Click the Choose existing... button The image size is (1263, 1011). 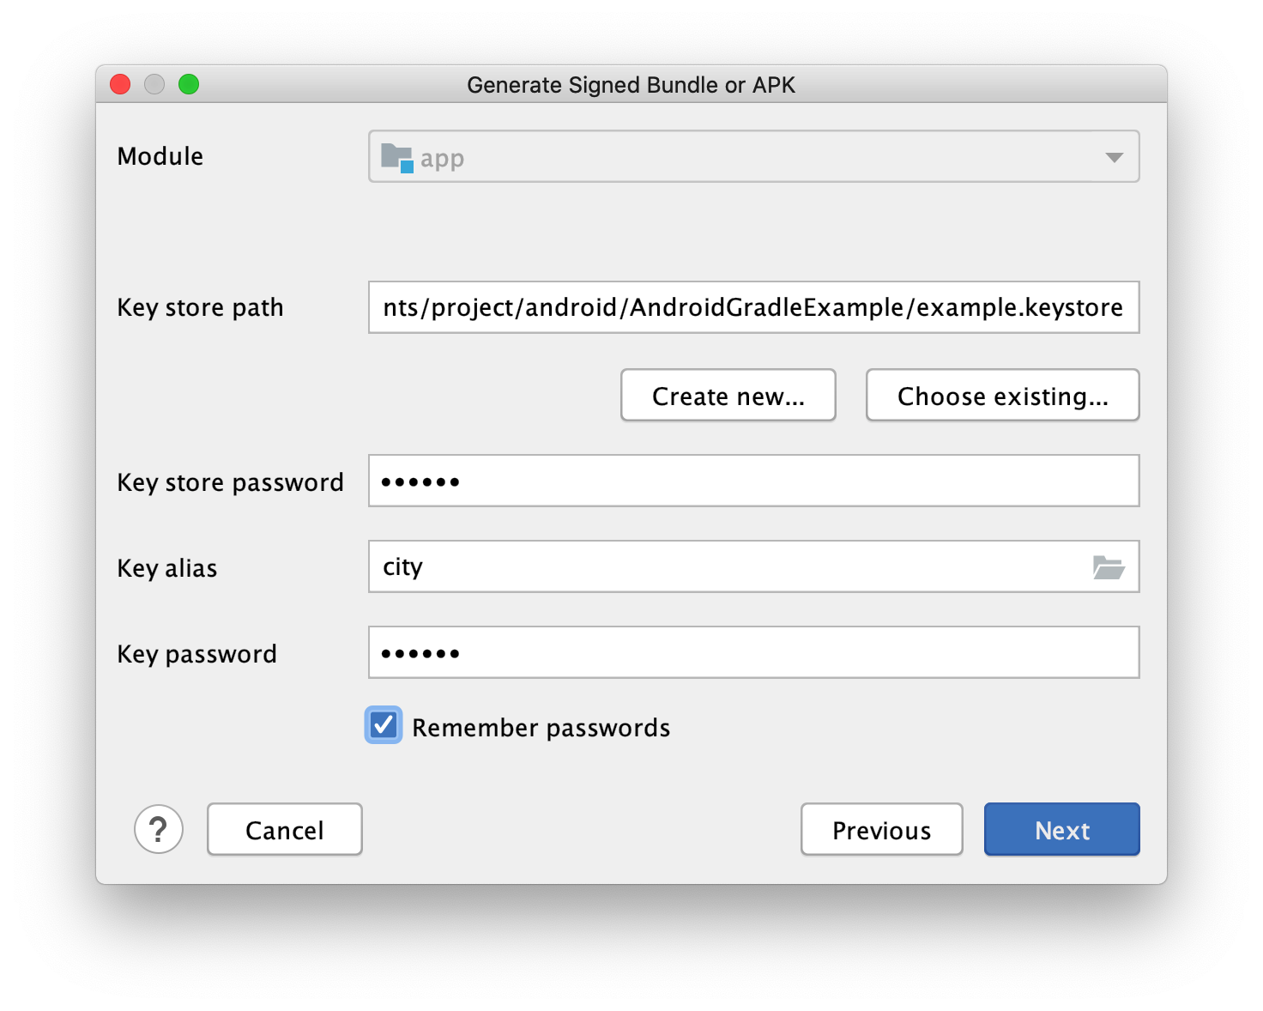(1003, 395)
